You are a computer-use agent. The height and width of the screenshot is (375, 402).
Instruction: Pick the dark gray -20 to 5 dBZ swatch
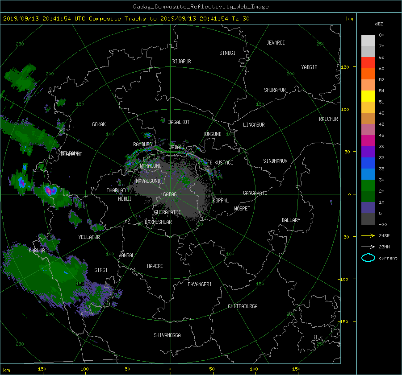click(x=368, y=219)
